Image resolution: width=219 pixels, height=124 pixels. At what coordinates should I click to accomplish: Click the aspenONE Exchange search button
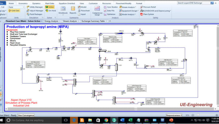coord(212,3)
